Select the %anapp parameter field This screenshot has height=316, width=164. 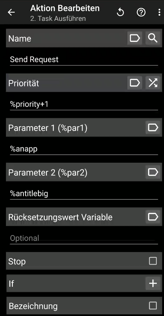pos(84,149)
